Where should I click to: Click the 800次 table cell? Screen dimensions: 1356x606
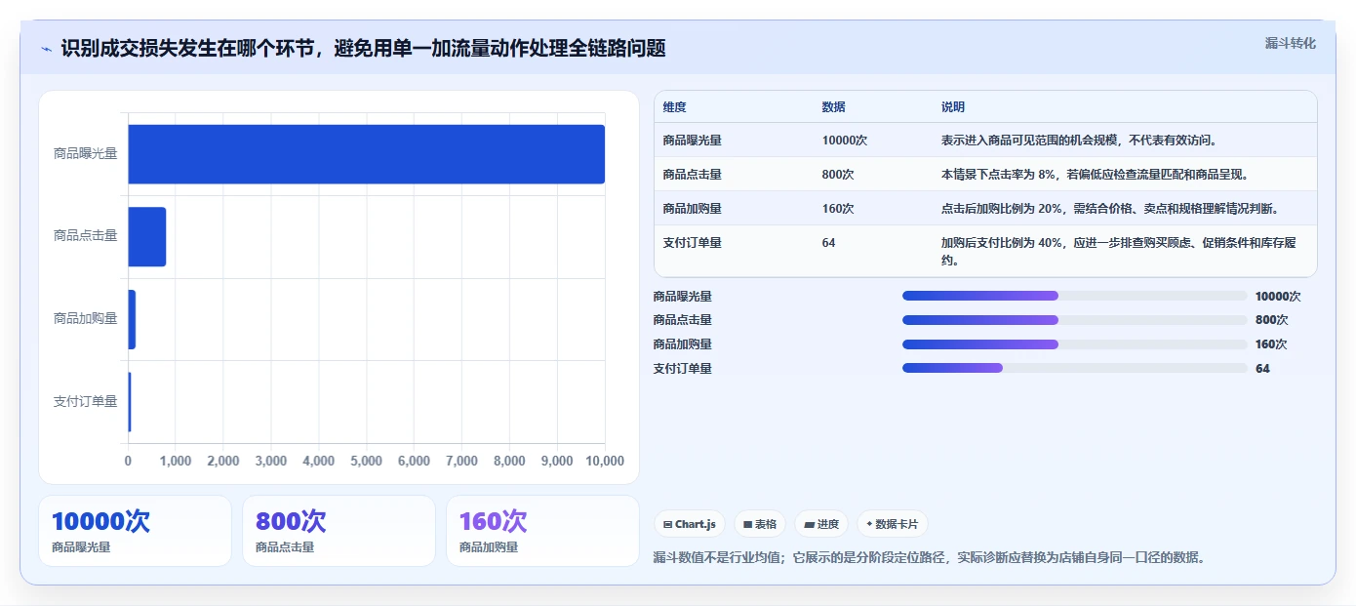tap(838, 175)
